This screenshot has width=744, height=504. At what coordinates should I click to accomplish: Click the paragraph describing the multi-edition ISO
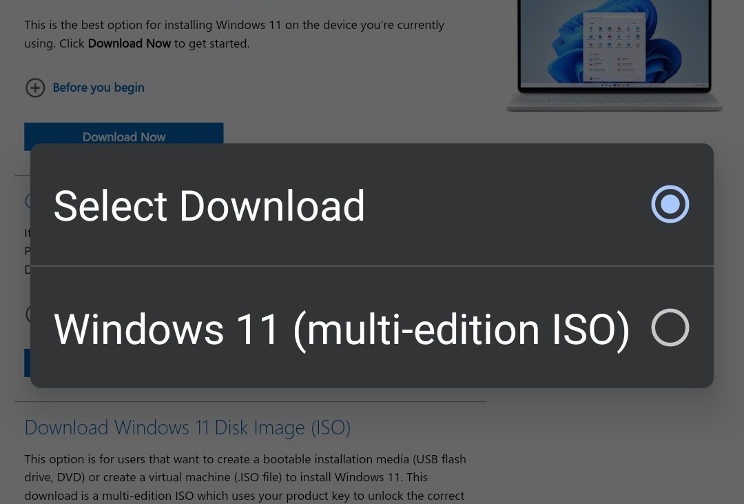click(245, 477)
